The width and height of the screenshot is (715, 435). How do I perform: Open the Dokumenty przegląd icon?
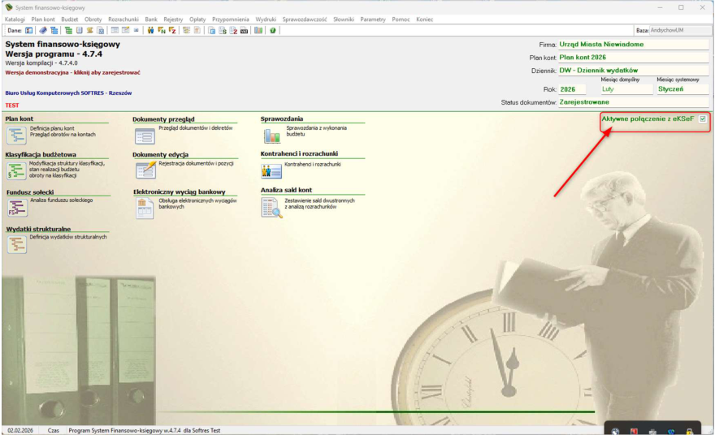145,136
